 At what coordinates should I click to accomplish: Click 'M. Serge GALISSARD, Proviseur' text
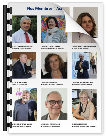click(x=82, y=84)
